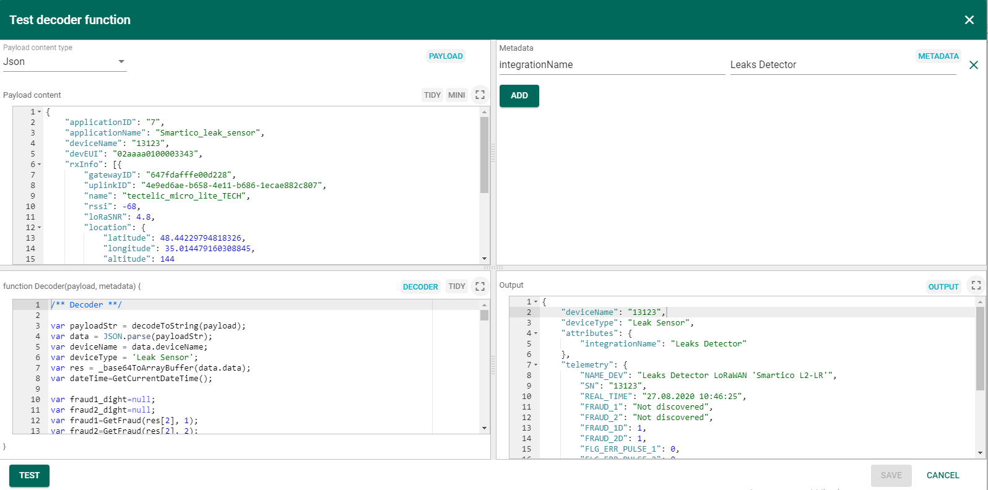Close the Test decoder function dialog

969,20
